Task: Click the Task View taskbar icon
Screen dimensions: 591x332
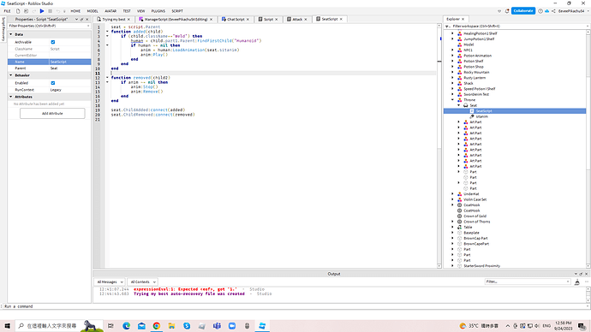Action: 110,326
